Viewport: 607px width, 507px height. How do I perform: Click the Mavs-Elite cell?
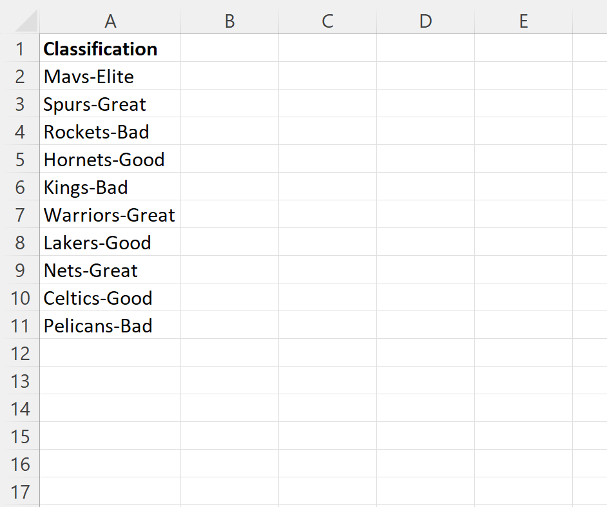tap(110, 76)
